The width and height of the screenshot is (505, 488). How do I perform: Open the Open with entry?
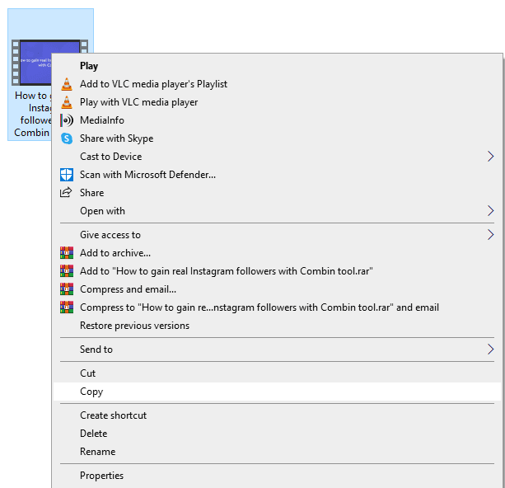(x=277, y=211)
